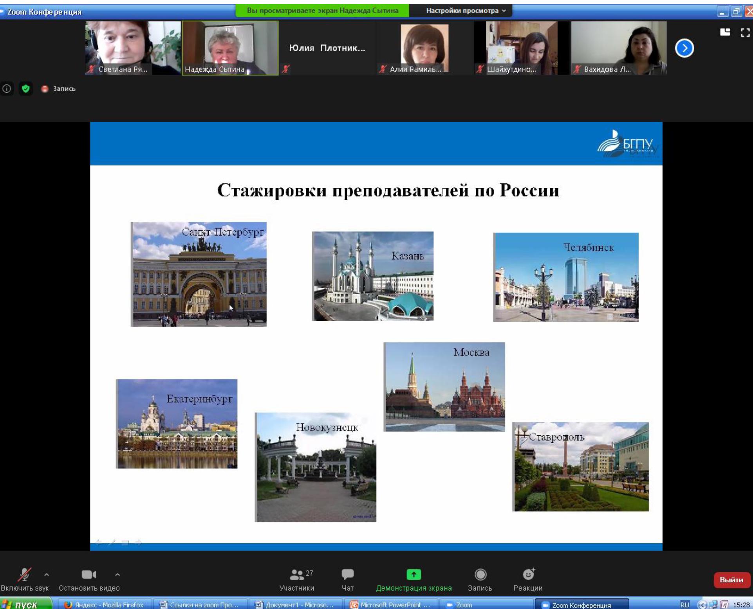Open the meeting info icon
Screen dimensions: 753x609
pos(7,89)
